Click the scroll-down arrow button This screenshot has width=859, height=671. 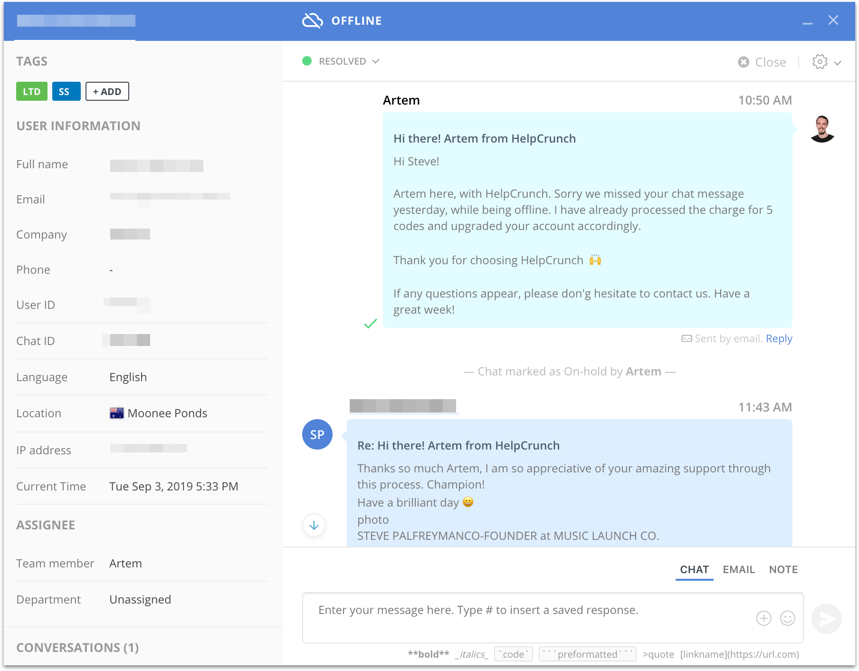point(314,525)
